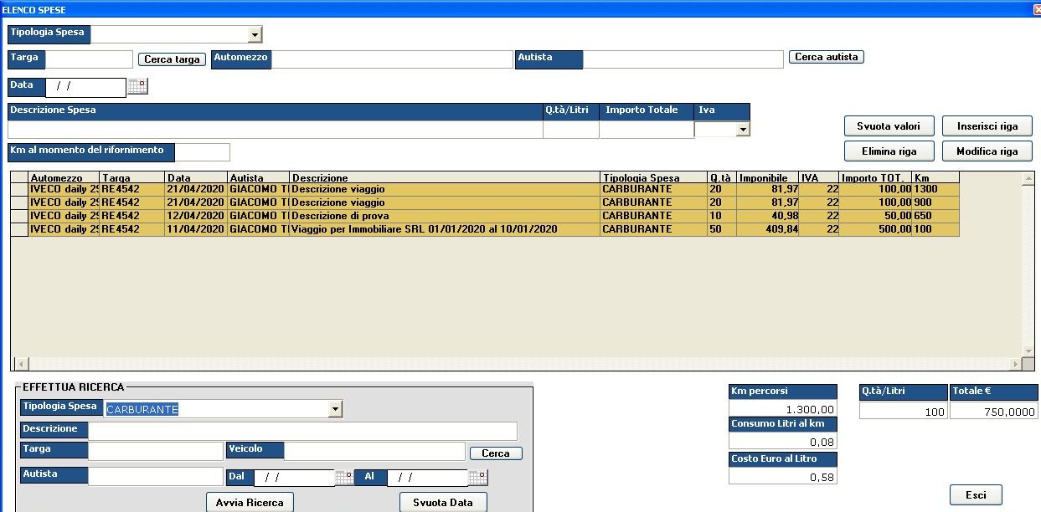Focus the Q.tà/Litri entry field
This screenshot has height=512, width=1041.
[571, 130]
